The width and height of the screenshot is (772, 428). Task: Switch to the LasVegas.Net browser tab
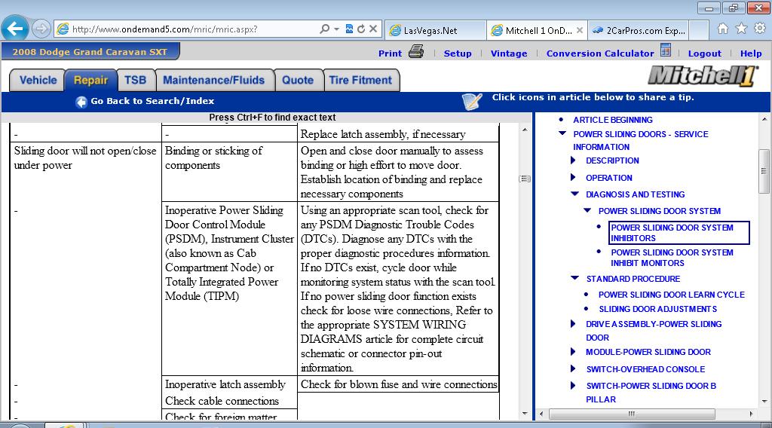click(435, 30)
